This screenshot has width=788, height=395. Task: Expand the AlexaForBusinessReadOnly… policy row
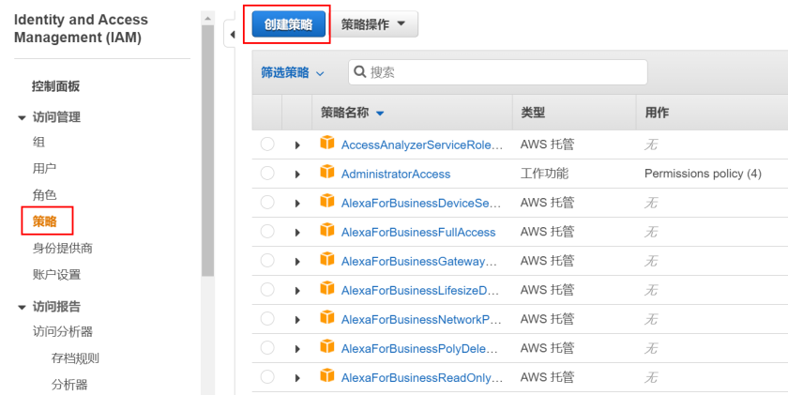pos(297,378)
